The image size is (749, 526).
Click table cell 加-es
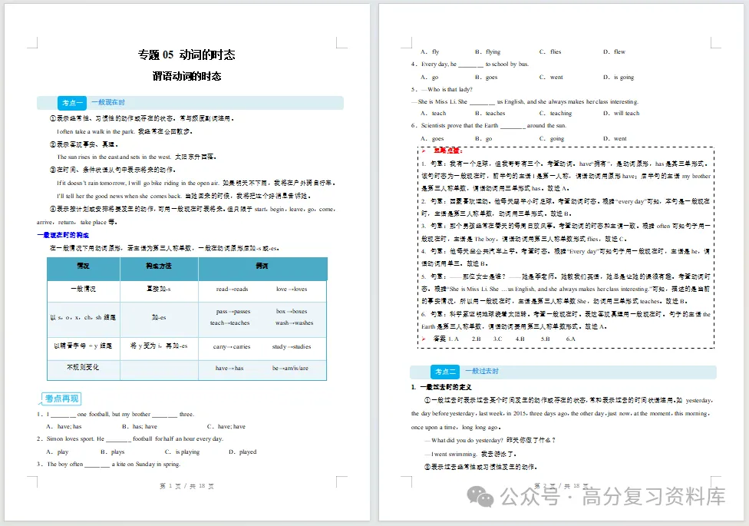coord(159,317)
